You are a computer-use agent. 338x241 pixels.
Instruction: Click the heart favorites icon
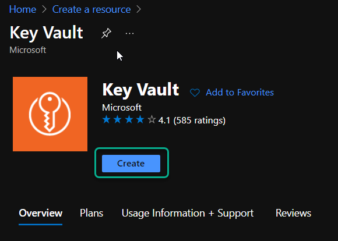[195, 93]
